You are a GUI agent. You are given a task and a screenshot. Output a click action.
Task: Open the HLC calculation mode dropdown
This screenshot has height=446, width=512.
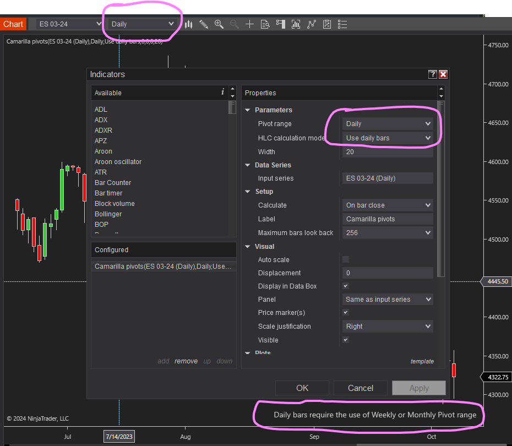[388, 138]
